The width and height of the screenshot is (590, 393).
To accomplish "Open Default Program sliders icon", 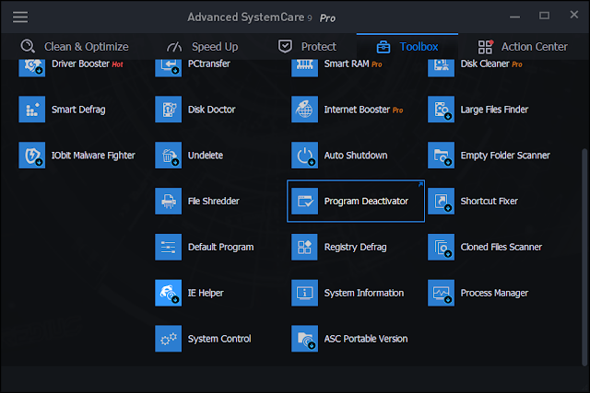I will pos(168,247).
